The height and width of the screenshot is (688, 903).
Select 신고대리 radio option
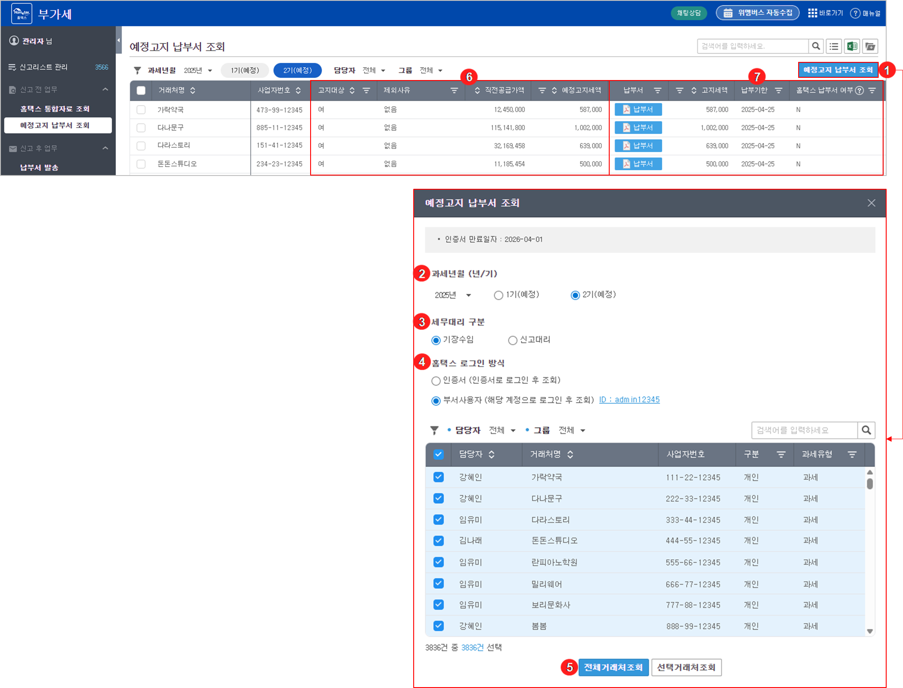[513, 340]
